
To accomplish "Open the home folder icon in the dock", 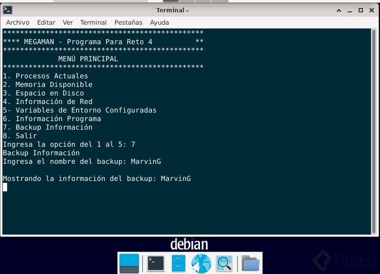I will tap(250, 264).
